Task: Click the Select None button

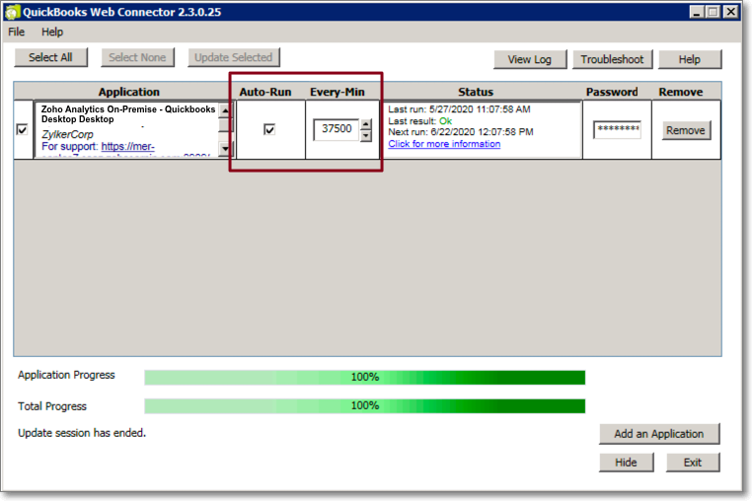Action: [x=137, y=57]
